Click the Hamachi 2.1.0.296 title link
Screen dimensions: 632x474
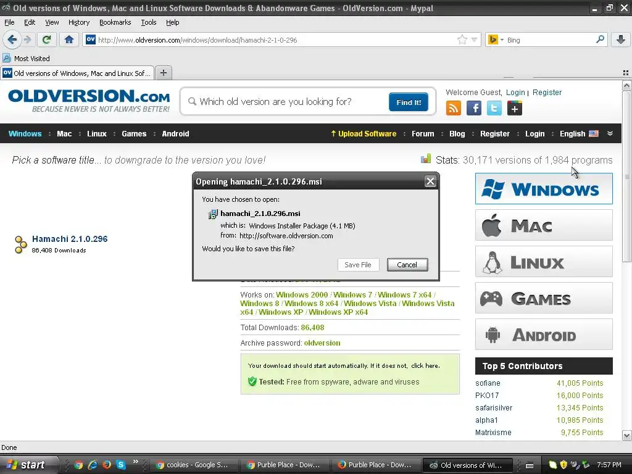70,239
